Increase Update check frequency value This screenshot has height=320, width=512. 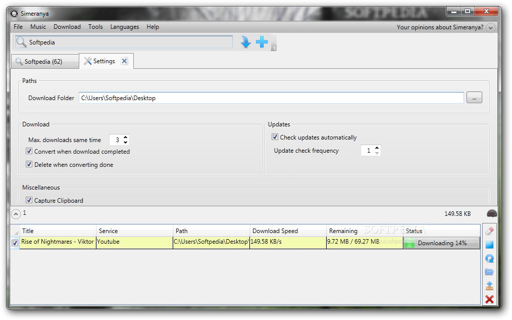point(377,148)
